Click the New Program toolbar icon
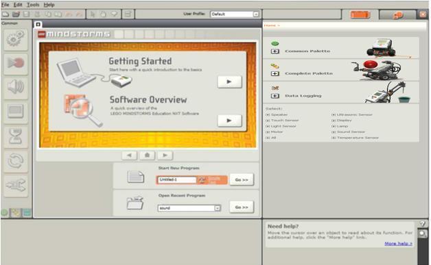Screen dimensions: 431x265 coord(5,14)
